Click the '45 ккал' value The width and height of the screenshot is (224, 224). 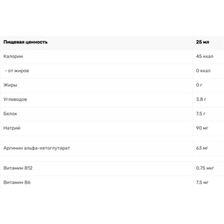205,57
